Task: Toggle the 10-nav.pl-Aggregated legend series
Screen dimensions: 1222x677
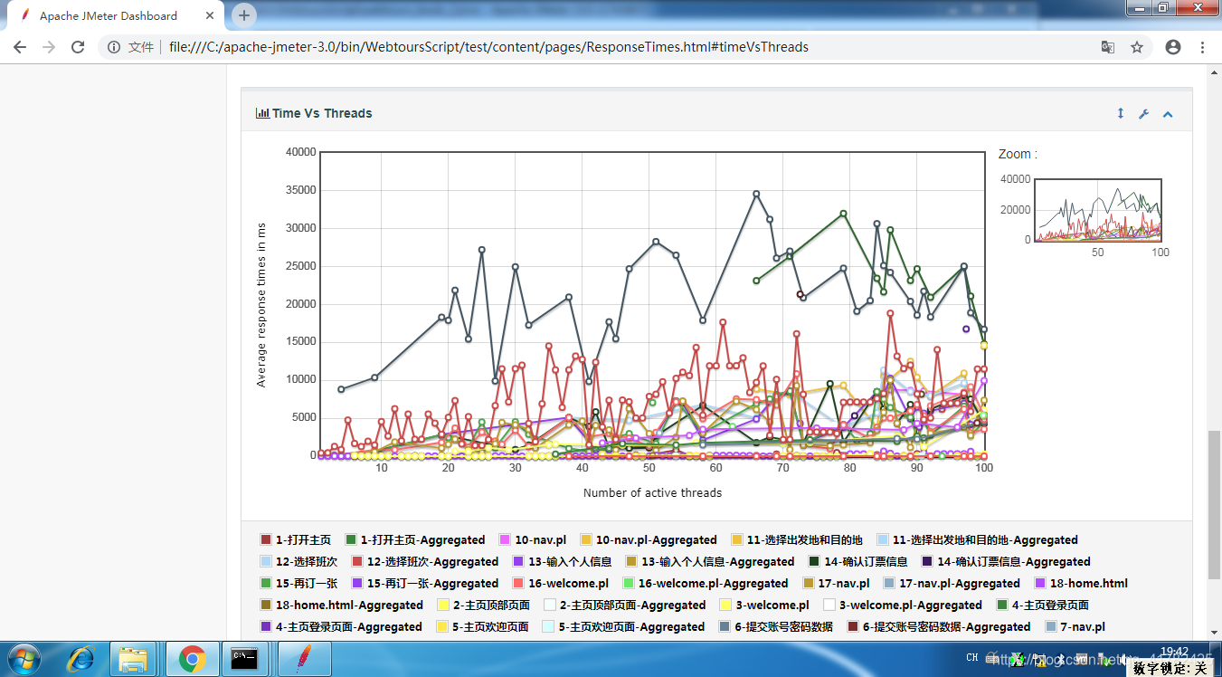Action: tap(648, 540)
